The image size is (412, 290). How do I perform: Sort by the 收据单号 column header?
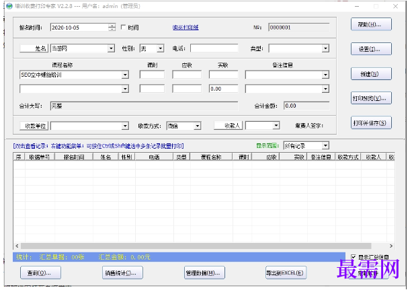pyautogui.click(x=40, y=157)
